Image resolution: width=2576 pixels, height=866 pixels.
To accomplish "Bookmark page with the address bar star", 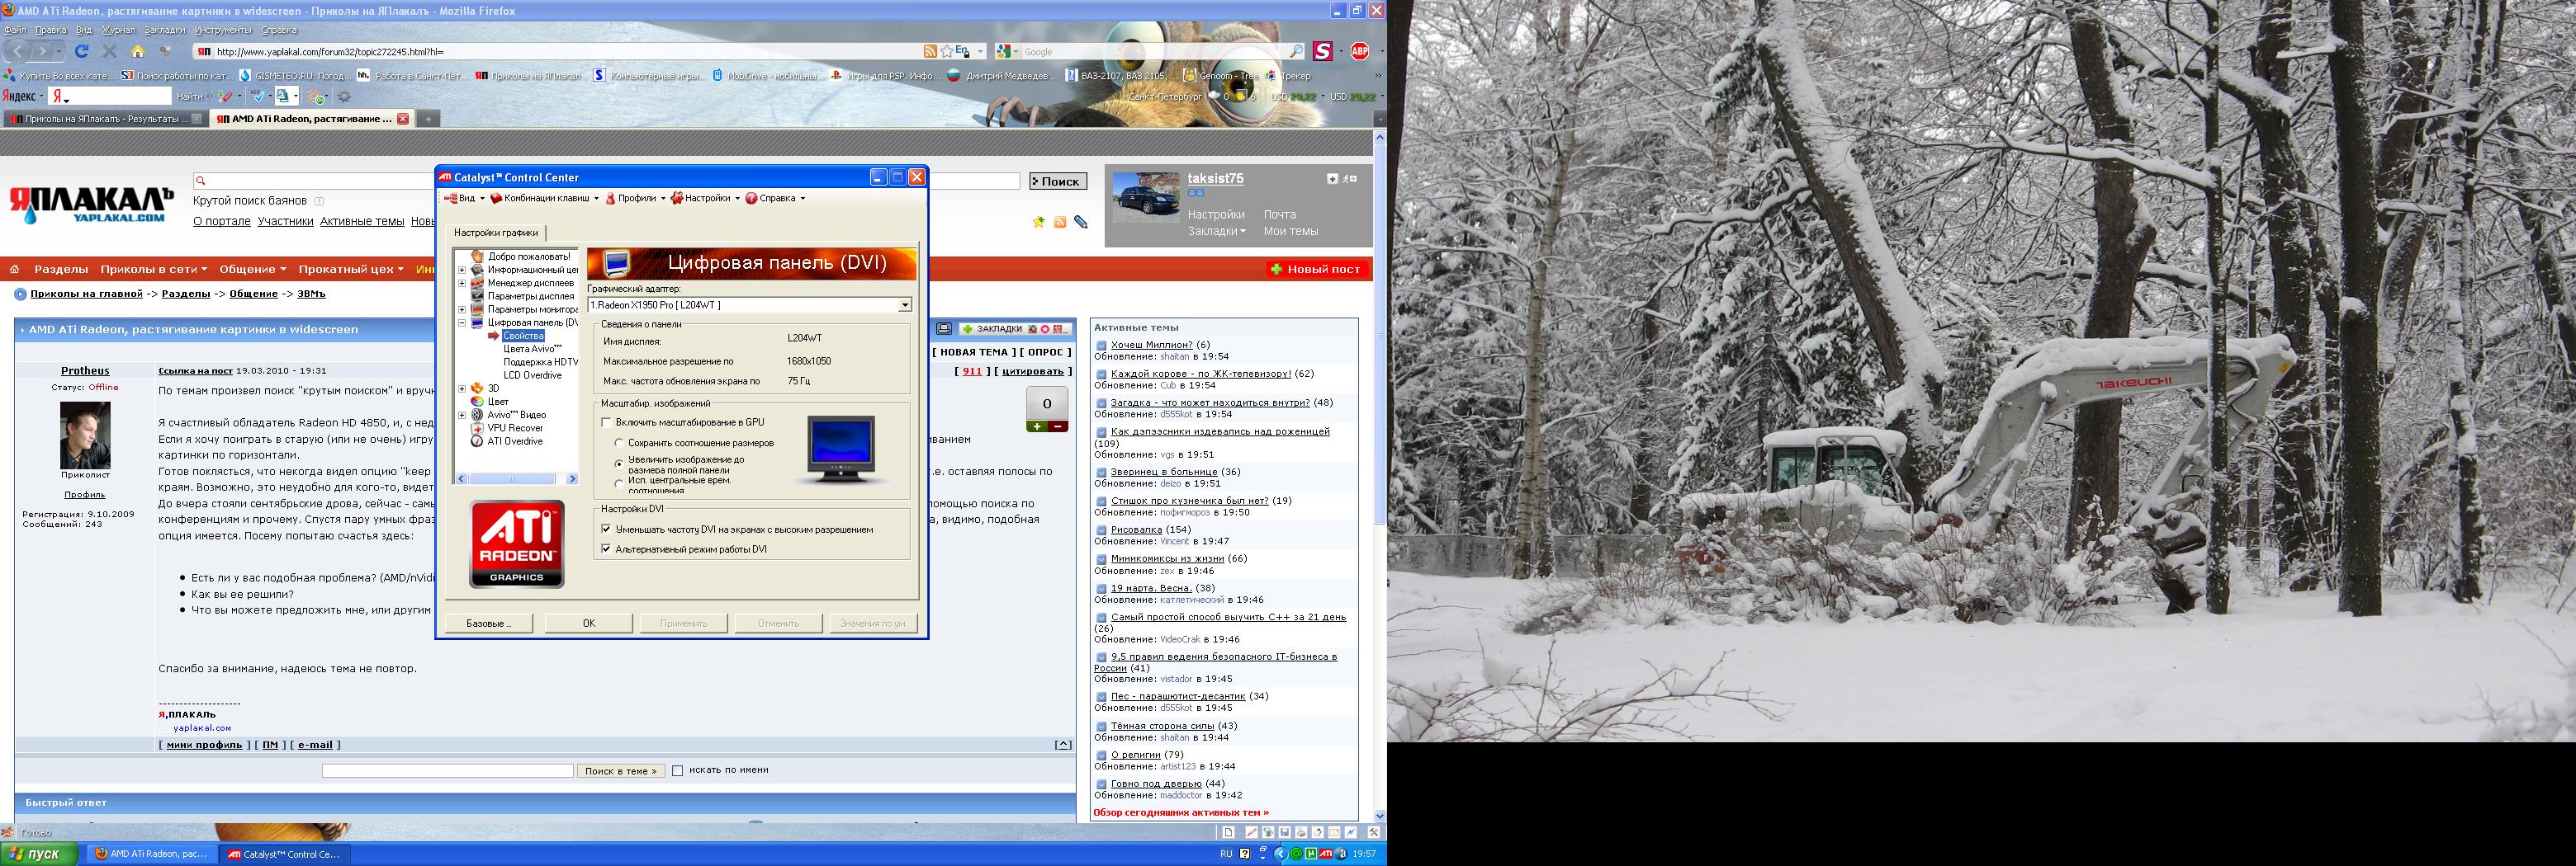I will click(946, 51).
